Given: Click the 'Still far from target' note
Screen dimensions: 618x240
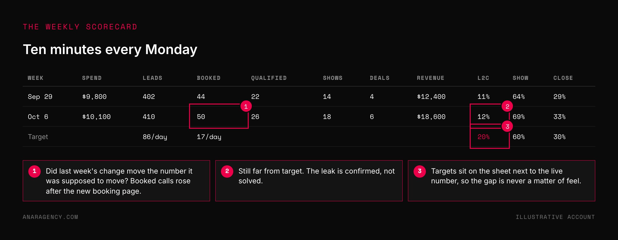Looking at the screenshot, I should click(309, 181).
